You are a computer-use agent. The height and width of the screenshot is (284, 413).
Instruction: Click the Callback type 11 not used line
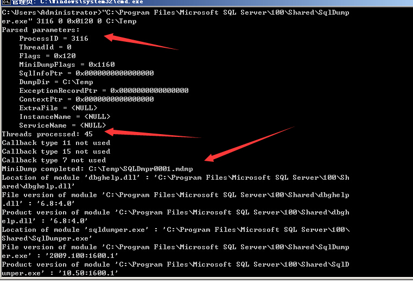tap(56, 143)
